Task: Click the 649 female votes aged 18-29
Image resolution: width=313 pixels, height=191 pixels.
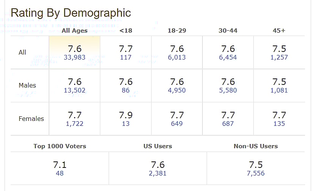Action: 177,124
